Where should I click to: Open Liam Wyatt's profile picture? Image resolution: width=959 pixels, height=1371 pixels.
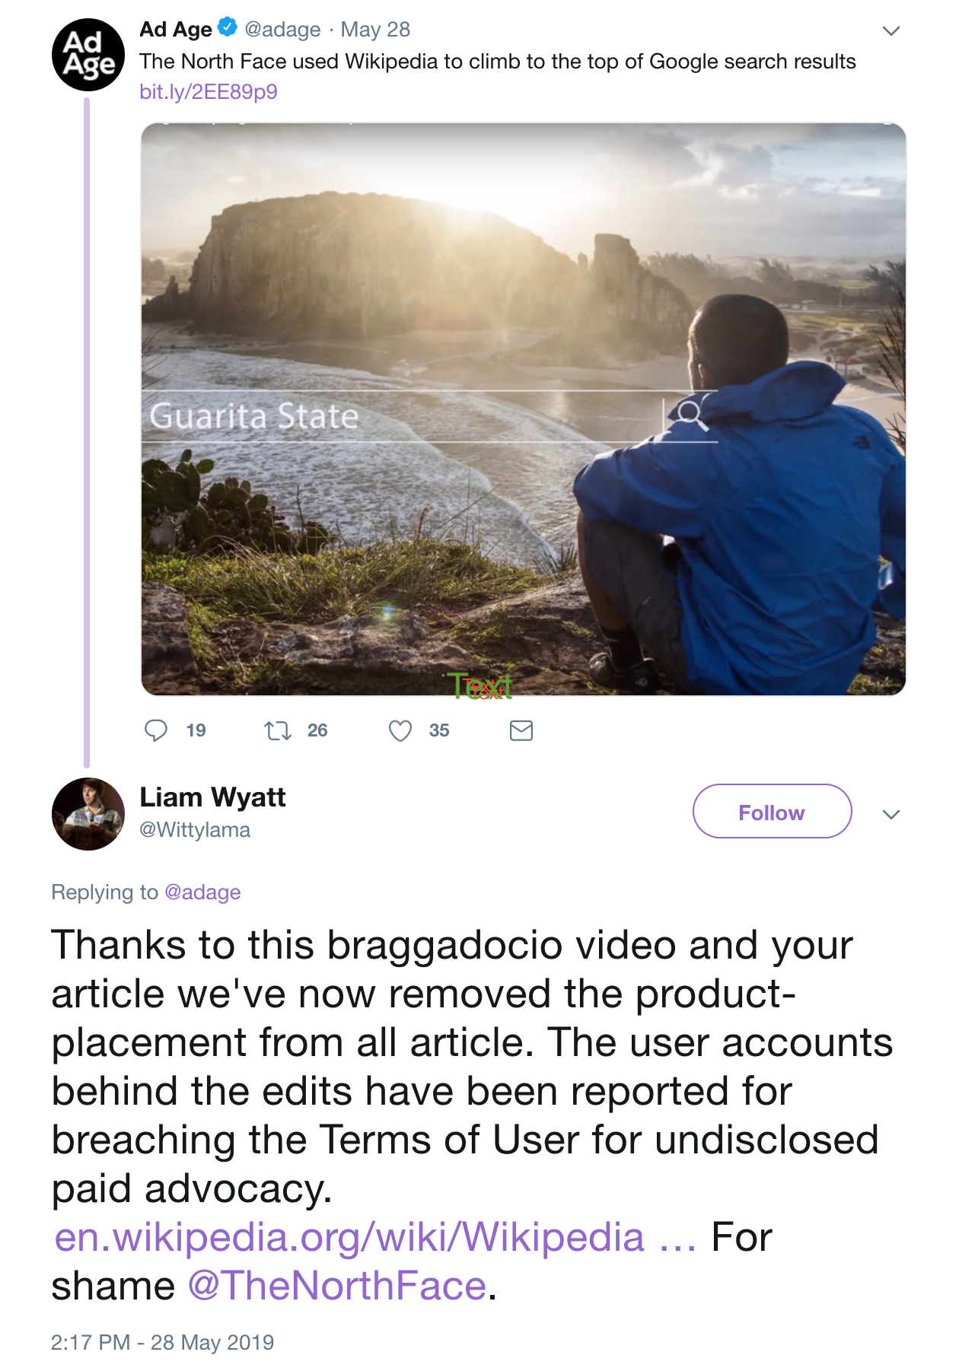click(88, 814)
